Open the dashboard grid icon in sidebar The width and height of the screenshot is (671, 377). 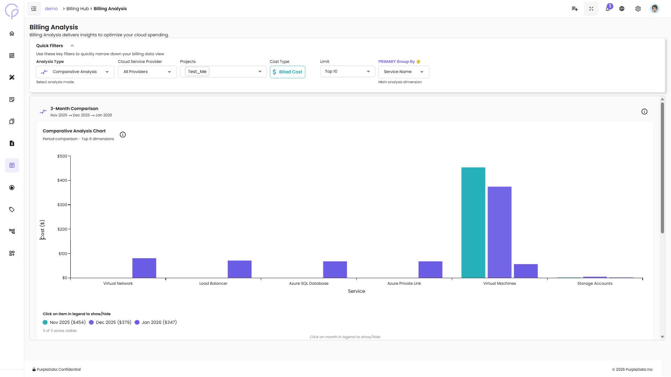(x=12, y=56)
